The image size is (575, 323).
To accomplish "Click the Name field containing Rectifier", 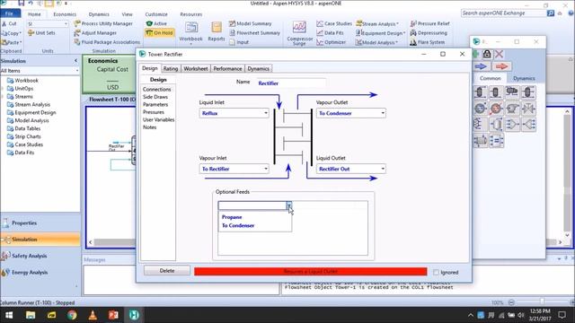I will (291, 83).
